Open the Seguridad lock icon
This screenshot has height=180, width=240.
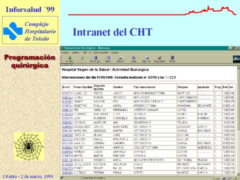pyautogui.click(x=159, y=59)
